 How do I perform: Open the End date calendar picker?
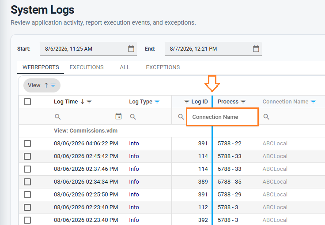pos(256,49)
